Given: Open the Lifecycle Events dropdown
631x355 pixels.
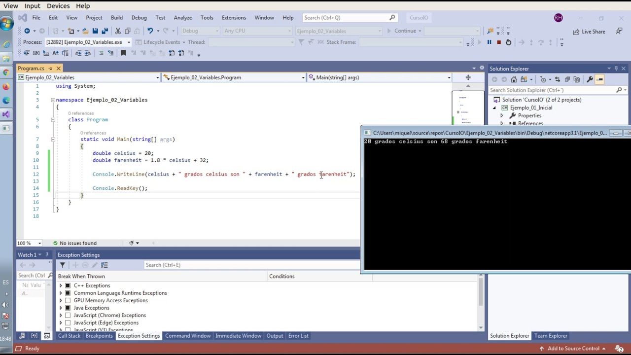Looking at the screenshot, I should coord(183,42).
